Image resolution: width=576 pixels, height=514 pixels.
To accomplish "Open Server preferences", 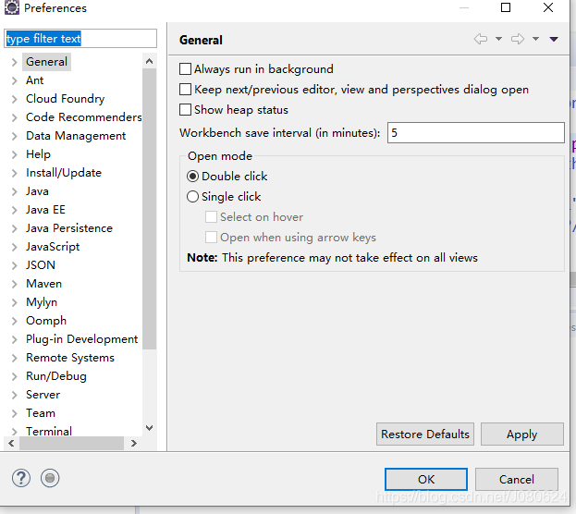I will 43,395.
